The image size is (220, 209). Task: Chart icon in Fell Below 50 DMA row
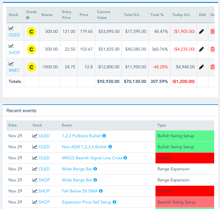[x=35, y=191]
